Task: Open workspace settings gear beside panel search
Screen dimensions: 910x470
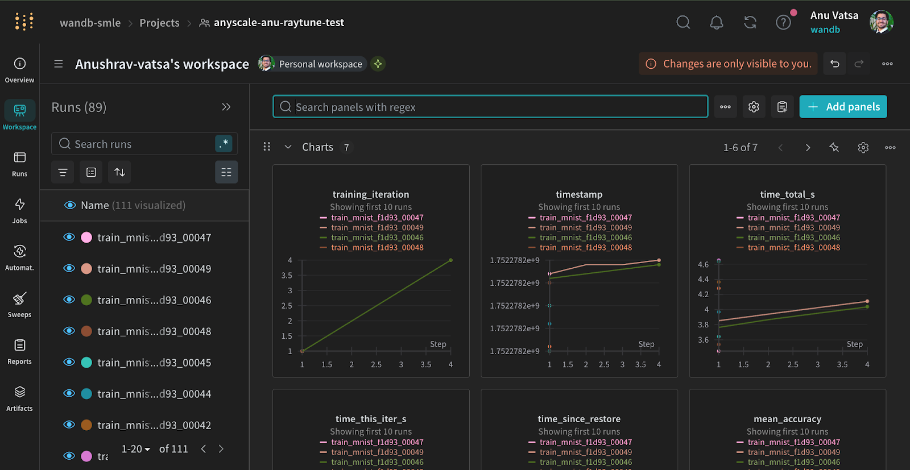Action: point(754,107)
